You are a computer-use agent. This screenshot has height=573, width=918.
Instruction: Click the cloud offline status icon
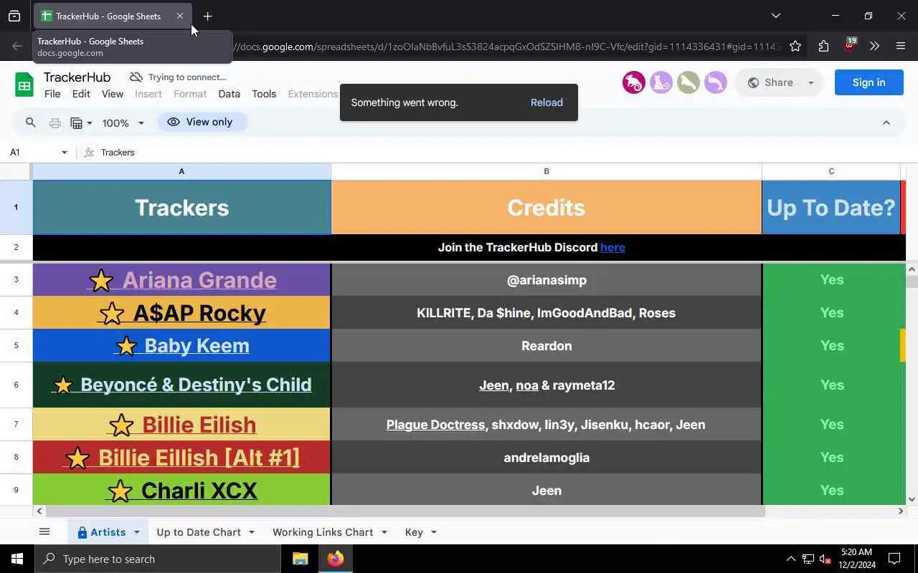point(136,77)
